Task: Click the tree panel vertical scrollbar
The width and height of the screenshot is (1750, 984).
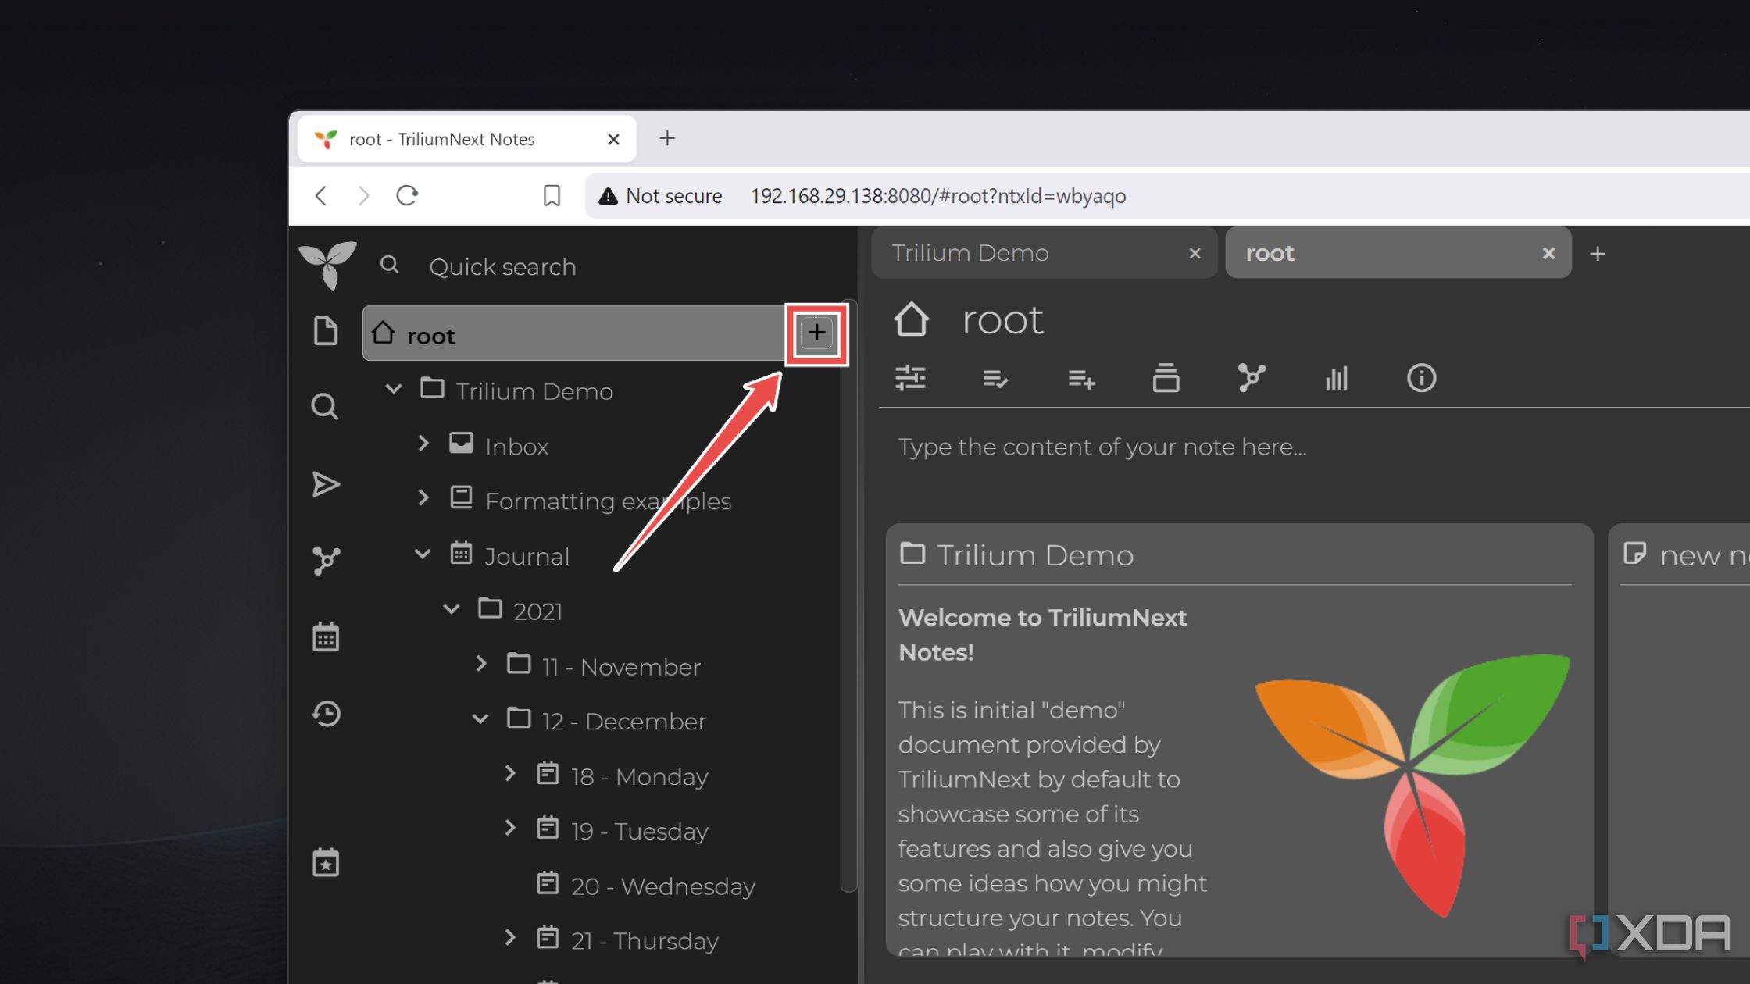Action: click(848, 597)
